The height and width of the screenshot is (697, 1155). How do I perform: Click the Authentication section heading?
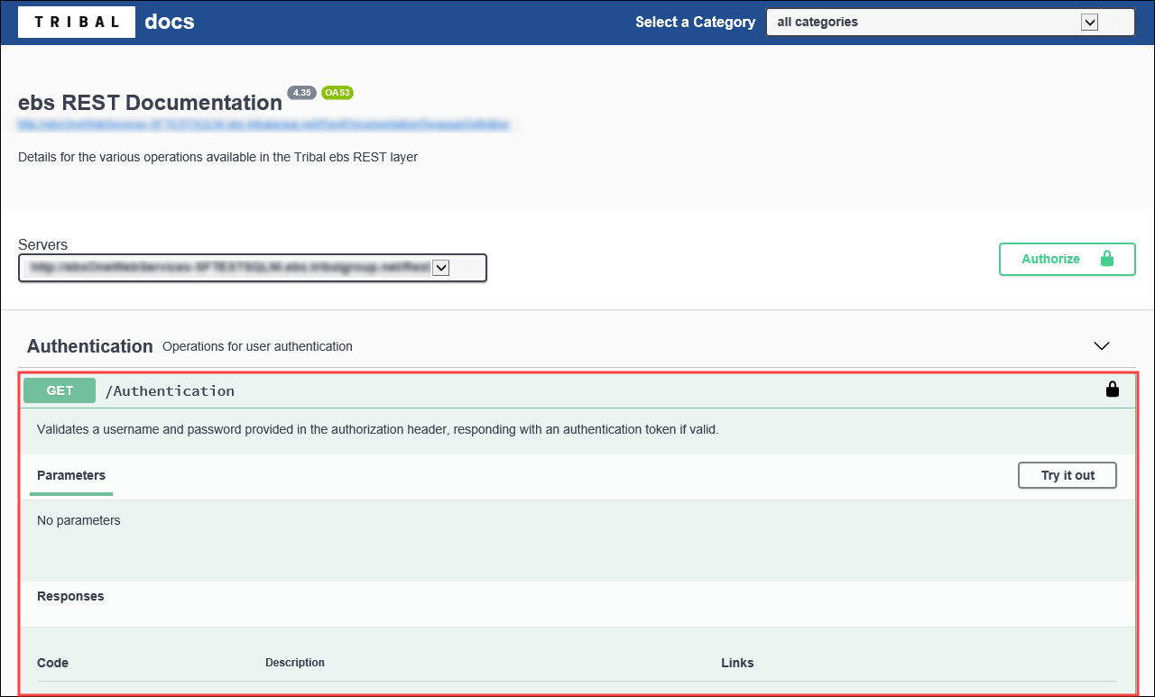coord(90,346)
